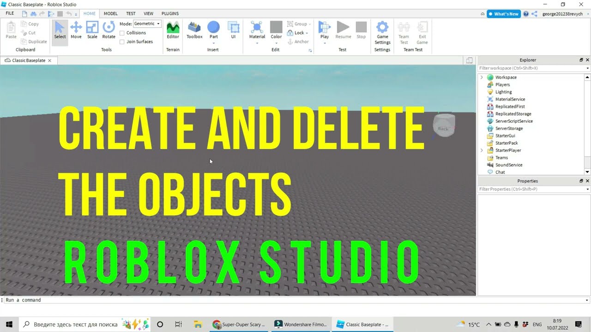Click Copy in Clipboard group
Viewport: 591px width, 332px height.
(x=30, y=24)
